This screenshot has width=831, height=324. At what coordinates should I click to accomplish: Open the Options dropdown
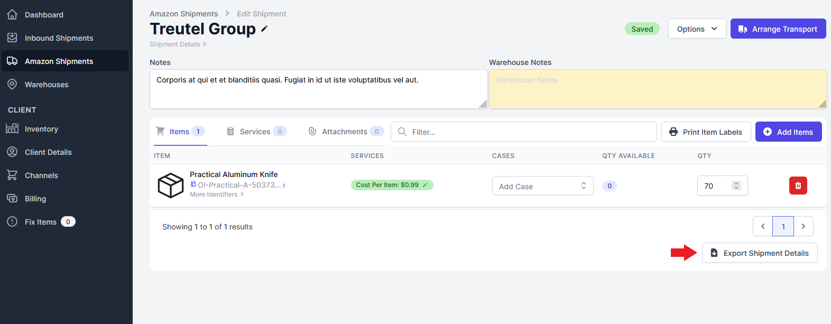(x=697, y=29)
